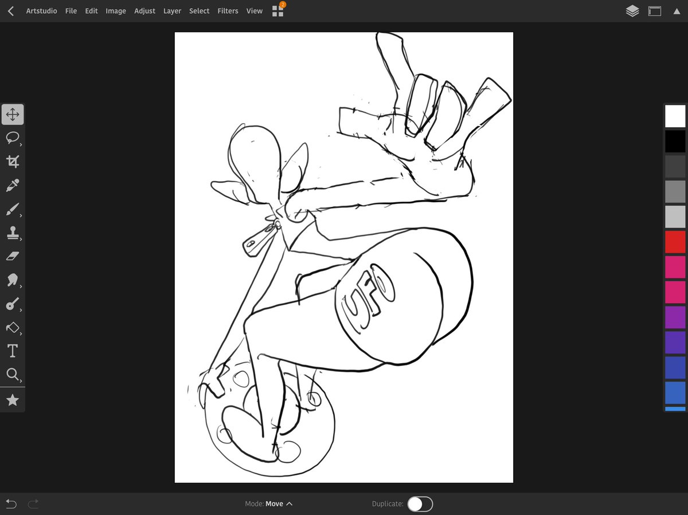The height and width of the screenshot is (515, 688).
Task: Pick the indigo blue color swatch
Action: pyautogui.click(x=675, y=368)
